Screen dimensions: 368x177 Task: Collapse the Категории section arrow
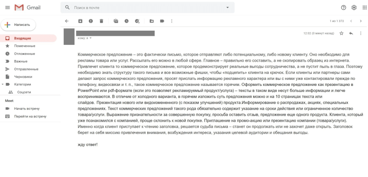pos(2,84)
